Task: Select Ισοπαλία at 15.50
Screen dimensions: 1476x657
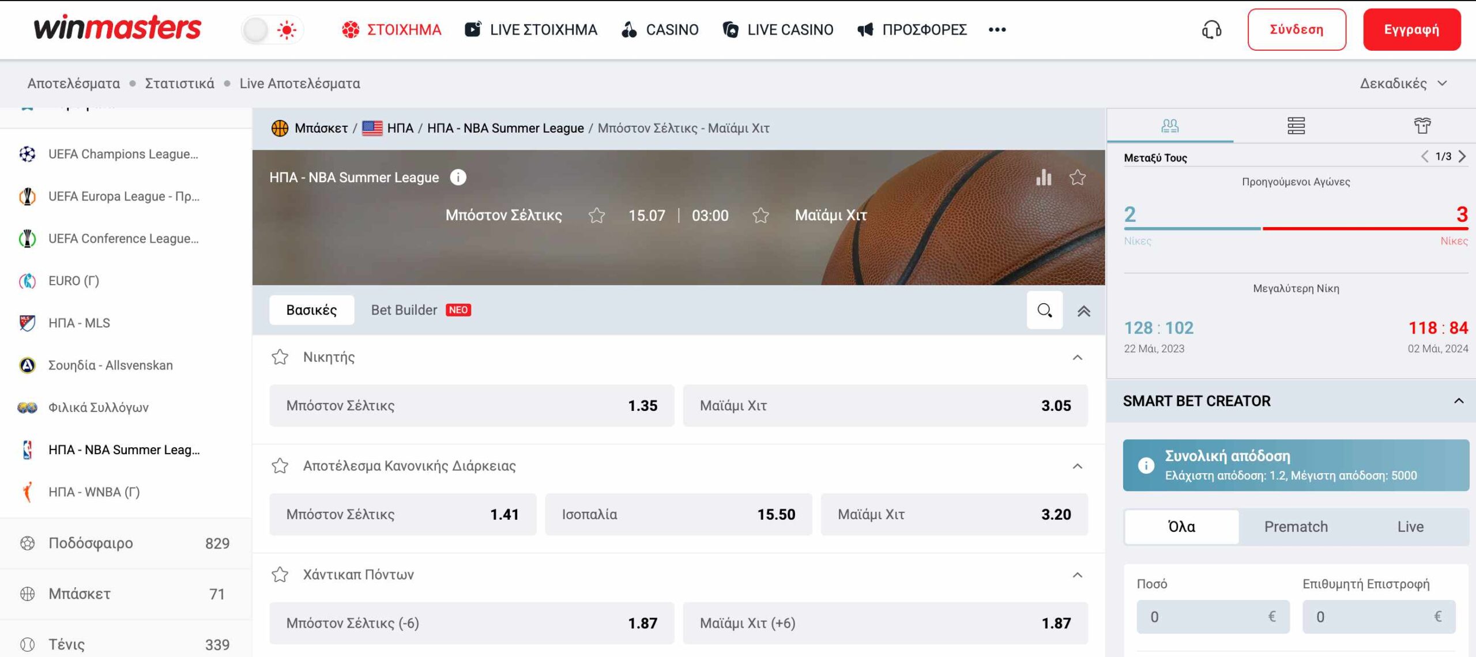Action: pyautogui.click(x=678, y=514)
